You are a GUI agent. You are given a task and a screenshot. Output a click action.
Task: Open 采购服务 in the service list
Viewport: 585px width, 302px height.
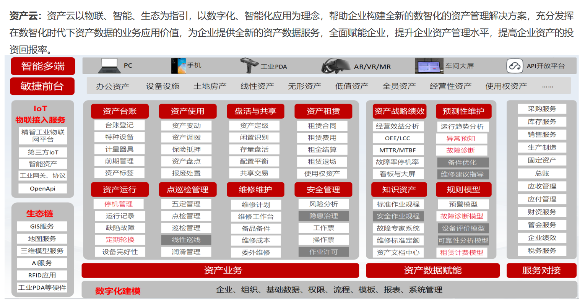click(542, 109)
